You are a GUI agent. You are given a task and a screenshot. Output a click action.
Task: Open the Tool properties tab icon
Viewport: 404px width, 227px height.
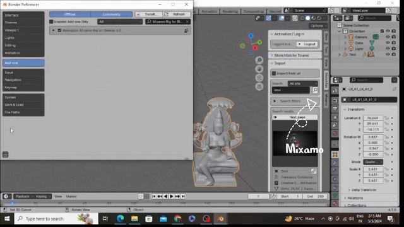(335, 91)
